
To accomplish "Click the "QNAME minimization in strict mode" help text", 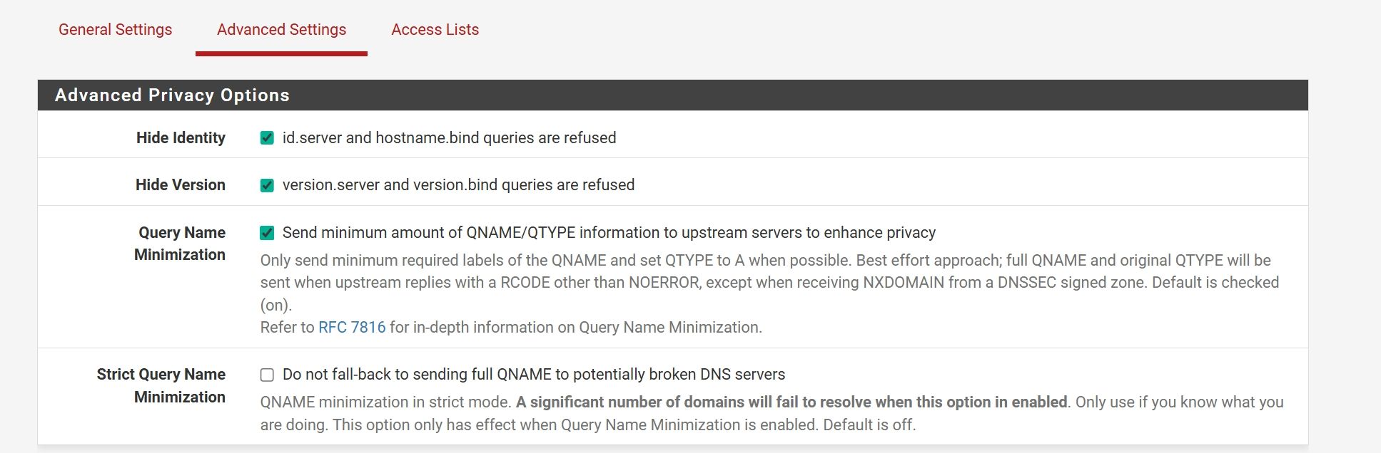I will coord(385,402).
